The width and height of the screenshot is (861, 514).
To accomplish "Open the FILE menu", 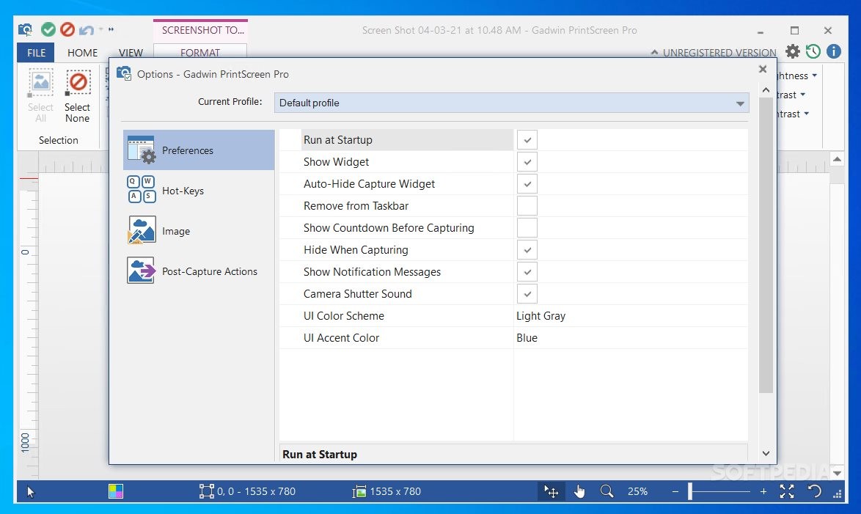I will tap(35, 52).
